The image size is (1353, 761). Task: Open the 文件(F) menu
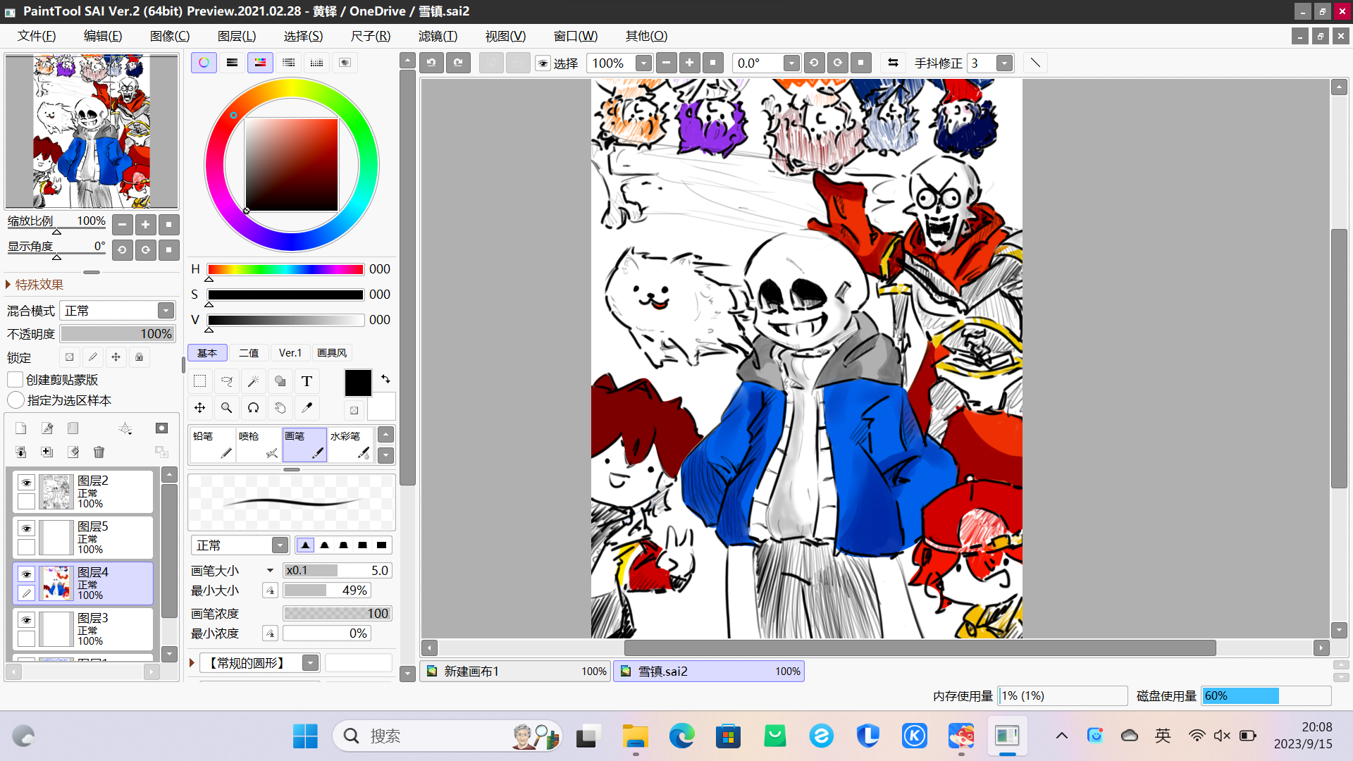point(37,36)
